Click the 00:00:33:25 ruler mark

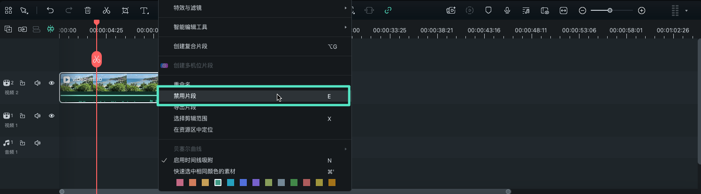(x=389, y=30)
